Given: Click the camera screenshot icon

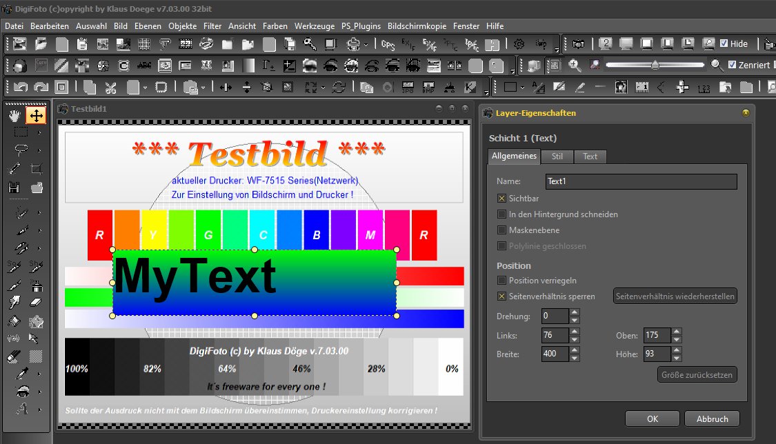Looking at the screenshot, I should tap(578, 45).
